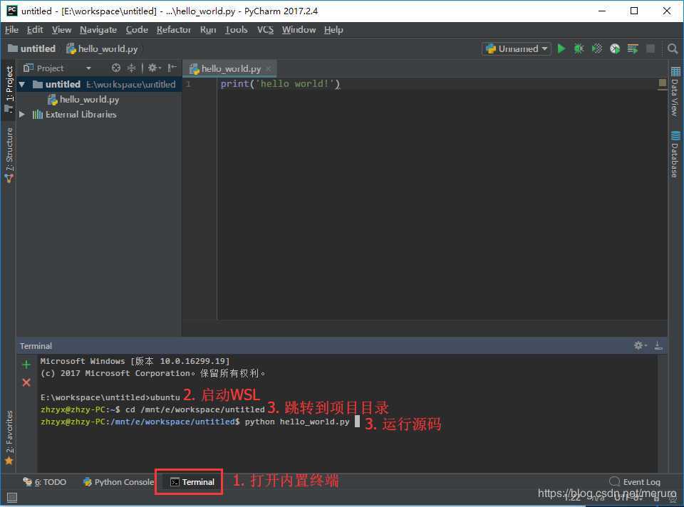Viewport: 684px width, 507px height.
Task: Click the Profile icon in the toolbar
Action: tap(614, 48)
